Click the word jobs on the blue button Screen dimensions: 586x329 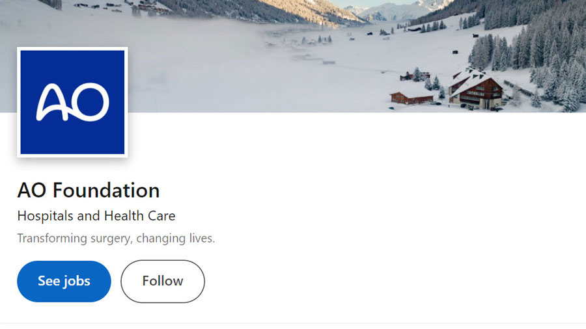click(x=77, y=282)
